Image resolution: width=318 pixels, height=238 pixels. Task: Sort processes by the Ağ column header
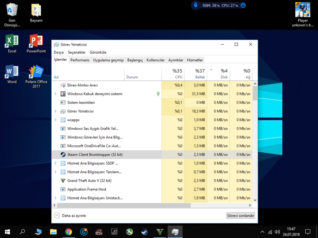tap(241, 74)
